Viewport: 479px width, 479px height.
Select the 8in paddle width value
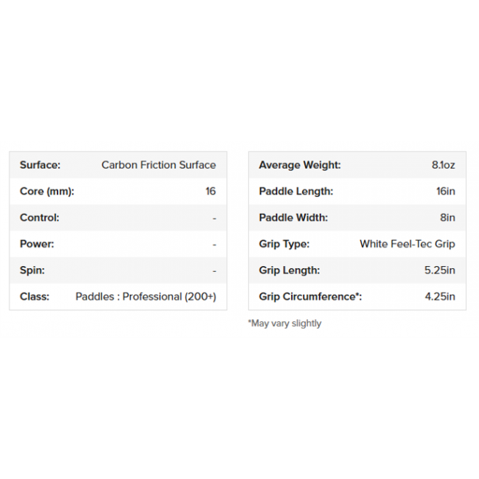[x=447, y=217]
